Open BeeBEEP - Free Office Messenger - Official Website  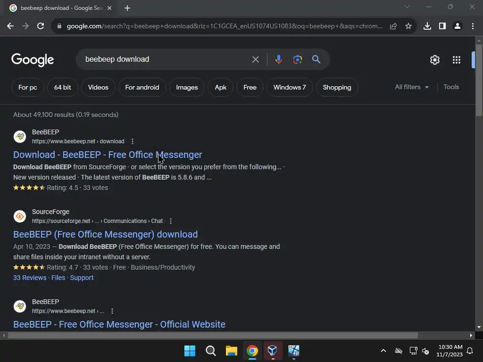click(x=119, y=324)
